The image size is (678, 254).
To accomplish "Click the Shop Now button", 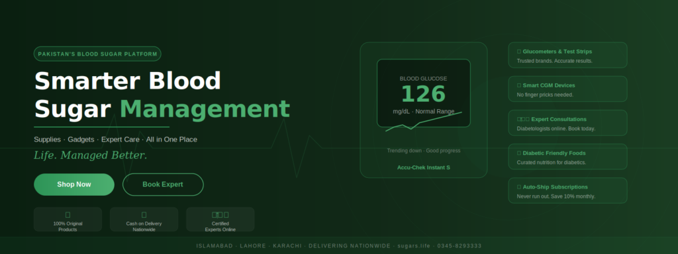I will tap(74, 185).
